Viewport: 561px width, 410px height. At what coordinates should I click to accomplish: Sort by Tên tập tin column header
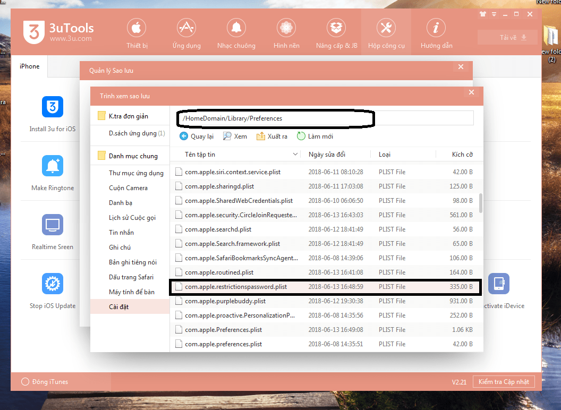[236, 155]
